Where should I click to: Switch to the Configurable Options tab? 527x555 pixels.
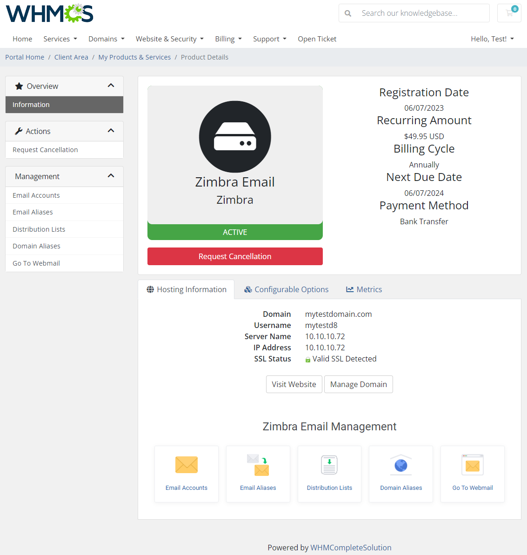click(x=286, y=289)
